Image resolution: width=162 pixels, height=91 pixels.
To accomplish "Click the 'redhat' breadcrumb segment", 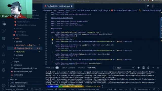I will point(81,10).
